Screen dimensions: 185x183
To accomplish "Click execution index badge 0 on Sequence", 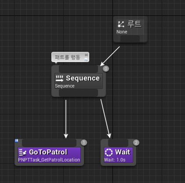I will click(x=106, y=69).
